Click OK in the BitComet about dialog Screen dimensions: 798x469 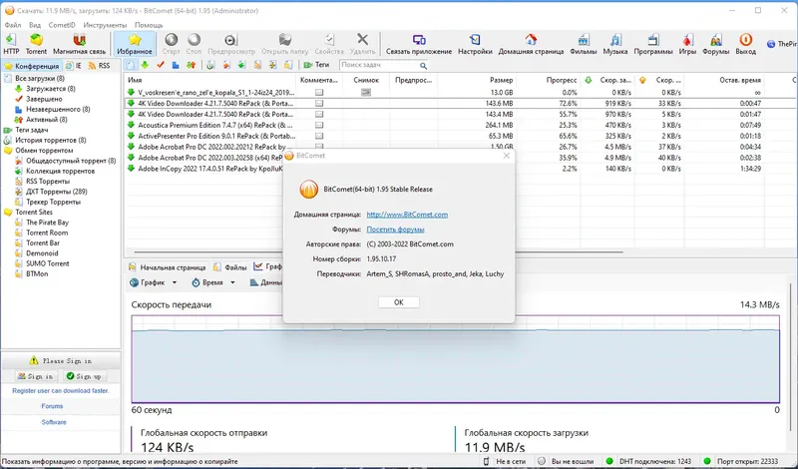click(398, 302)
